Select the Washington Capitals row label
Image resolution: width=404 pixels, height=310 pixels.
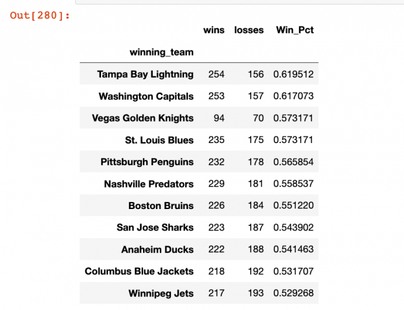(x=146, y=96)
